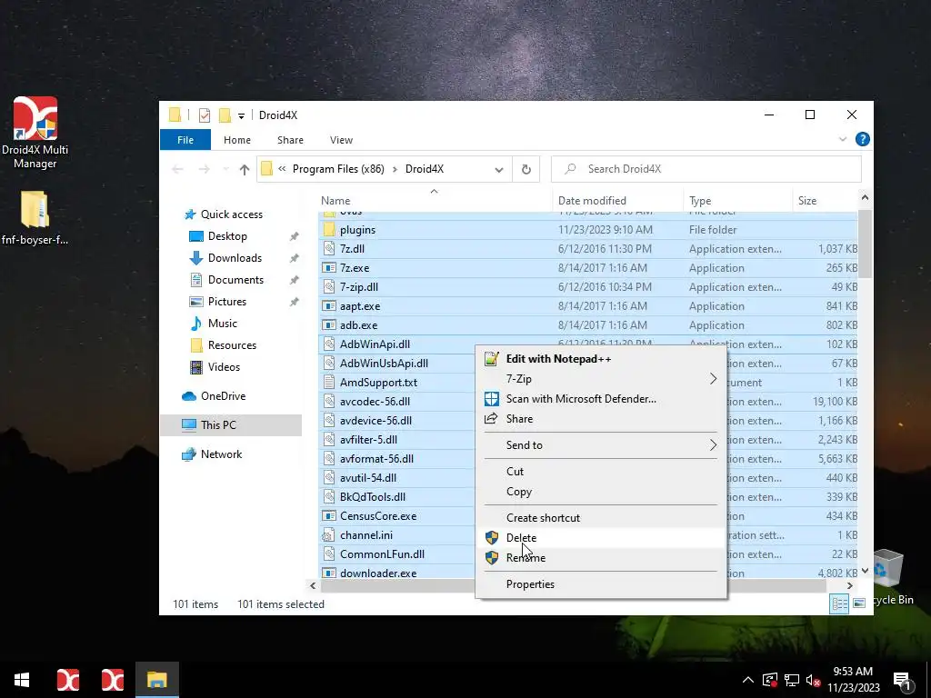Viewport: 931px width, 698px height.
Task: Open the notification center icon
Action: pyautogui.click(x=902, y=680)
